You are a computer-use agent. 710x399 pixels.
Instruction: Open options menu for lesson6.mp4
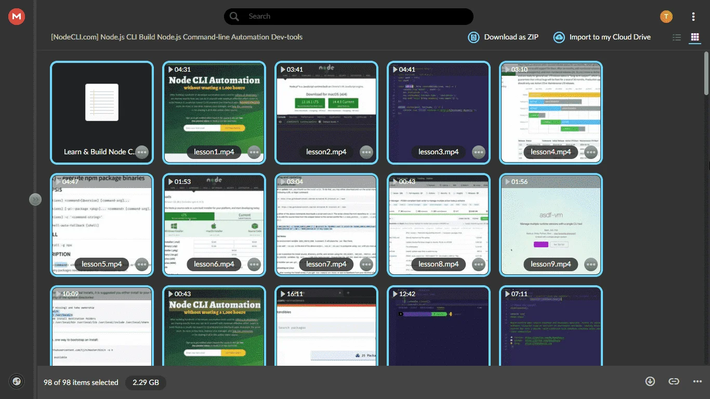[x=254, y=264]
